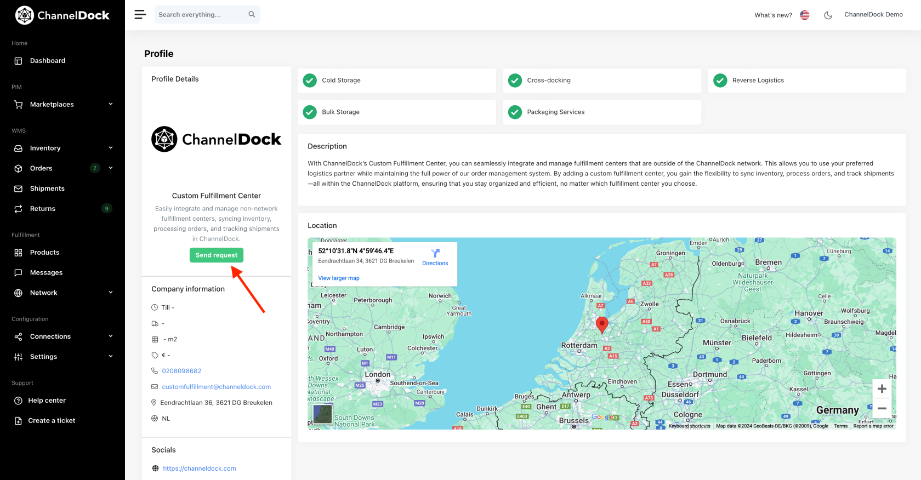This screenshot has height=480, width=921.
Task: Click the Cross-docking checkmark
Action: tap(515, 81)
